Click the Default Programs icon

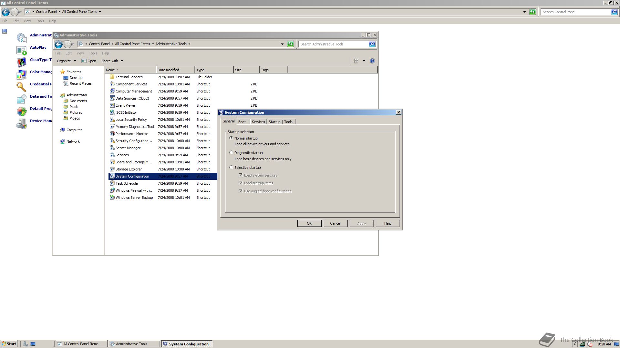21,111
